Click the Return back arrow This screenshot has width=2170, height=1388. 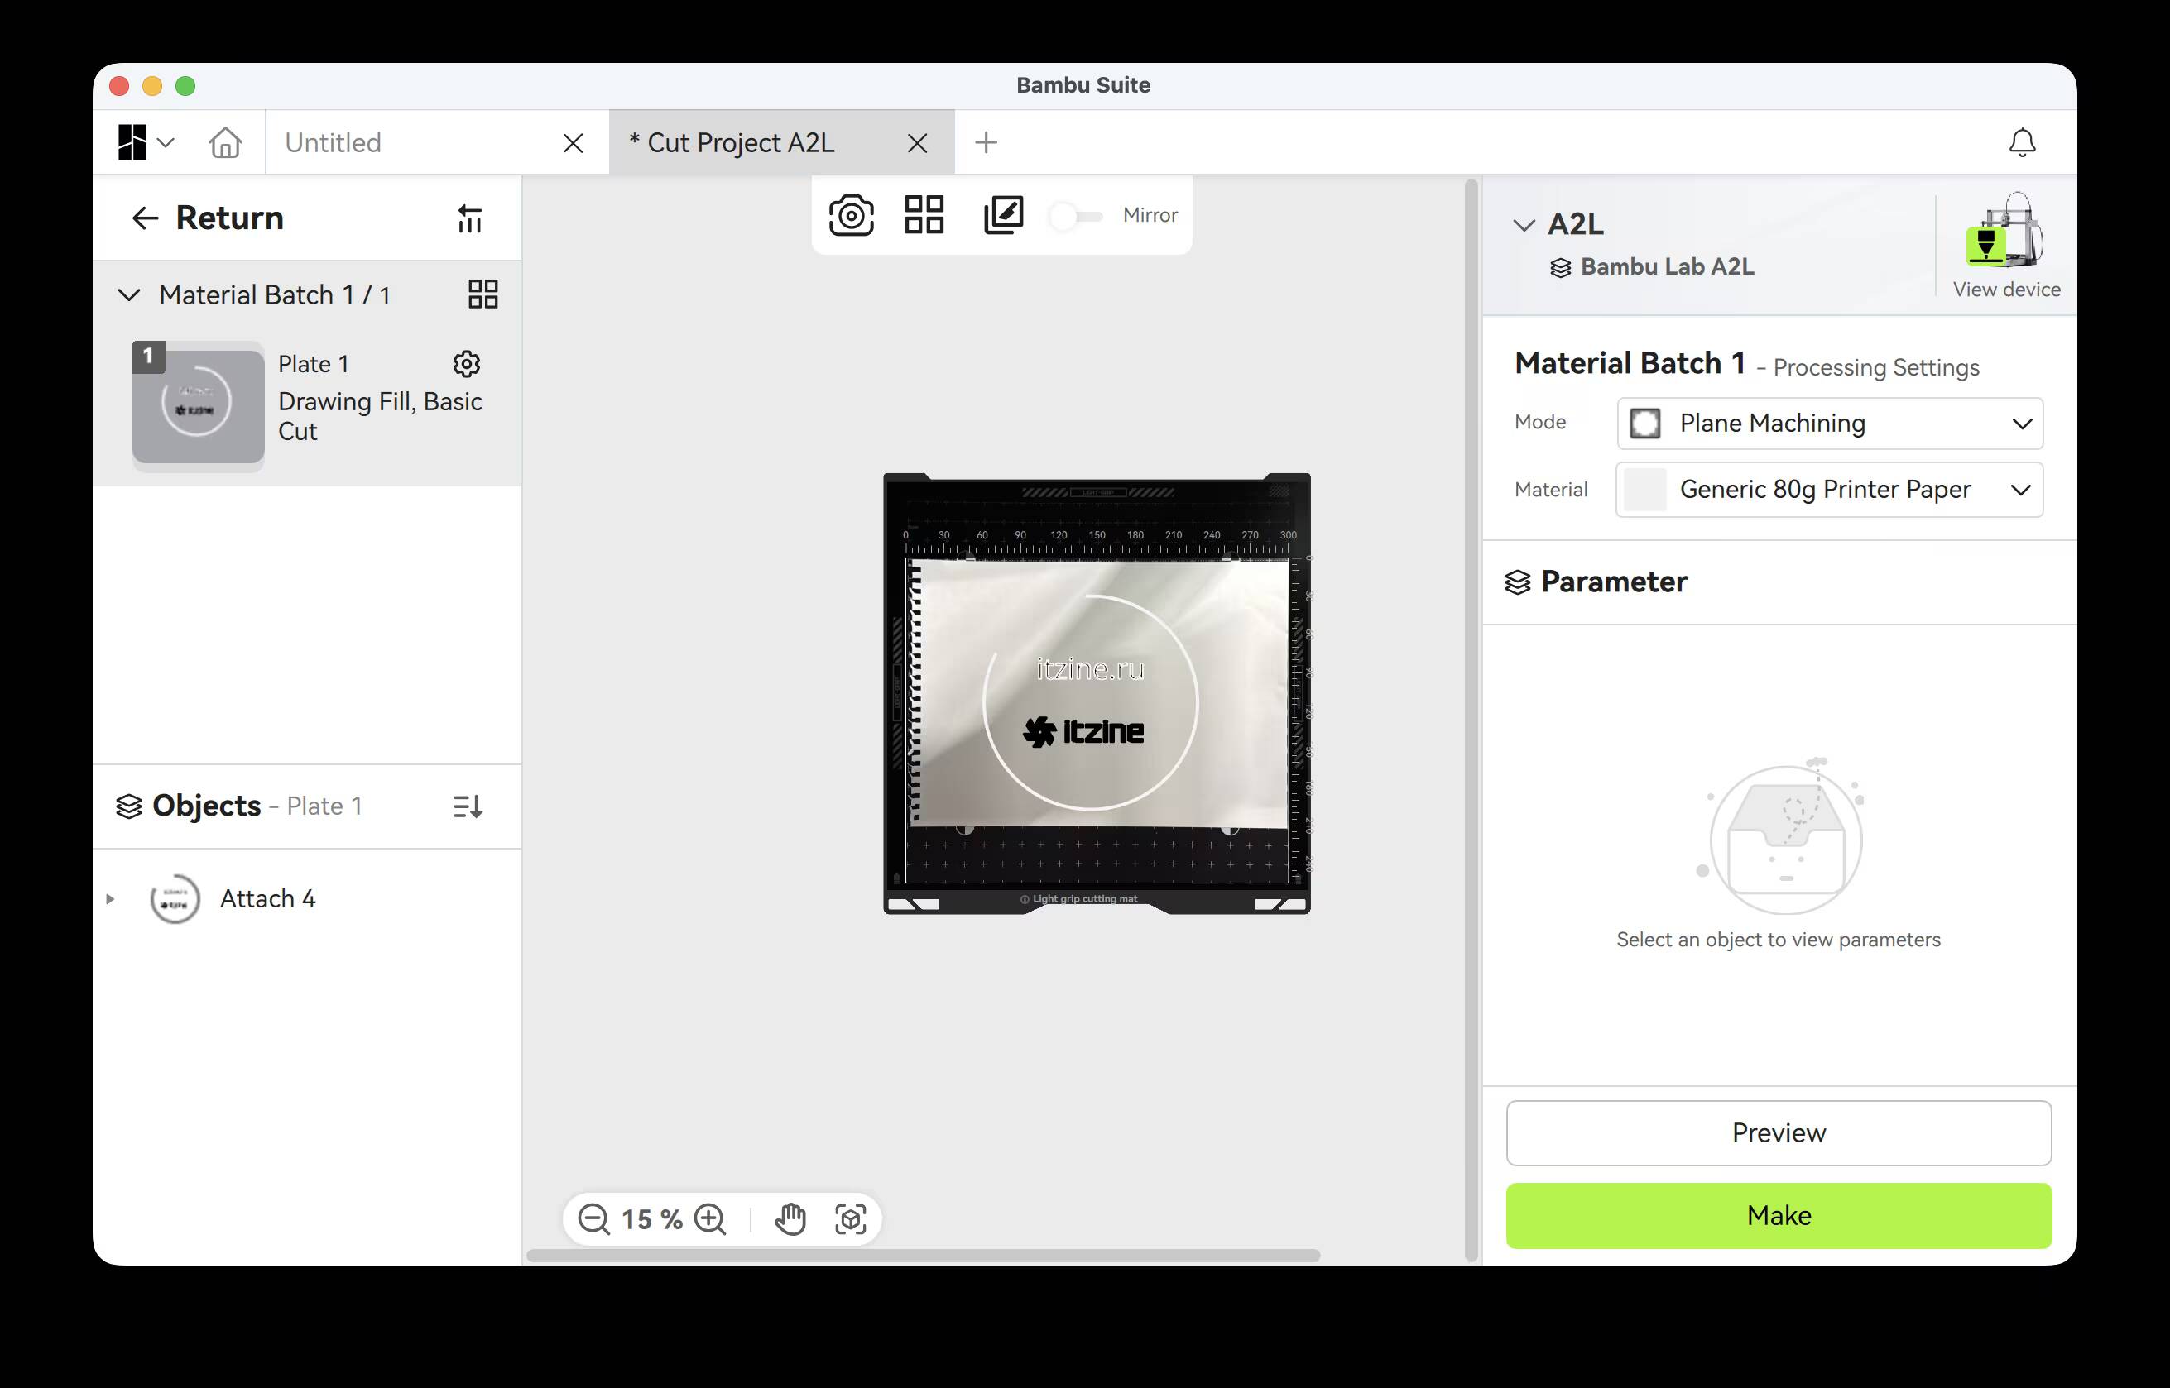[145, 218]
